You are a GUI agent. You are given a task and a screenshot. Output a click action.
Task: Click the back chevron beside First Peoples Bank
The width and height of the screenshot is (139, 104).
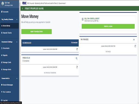click(x=23, y=8)
